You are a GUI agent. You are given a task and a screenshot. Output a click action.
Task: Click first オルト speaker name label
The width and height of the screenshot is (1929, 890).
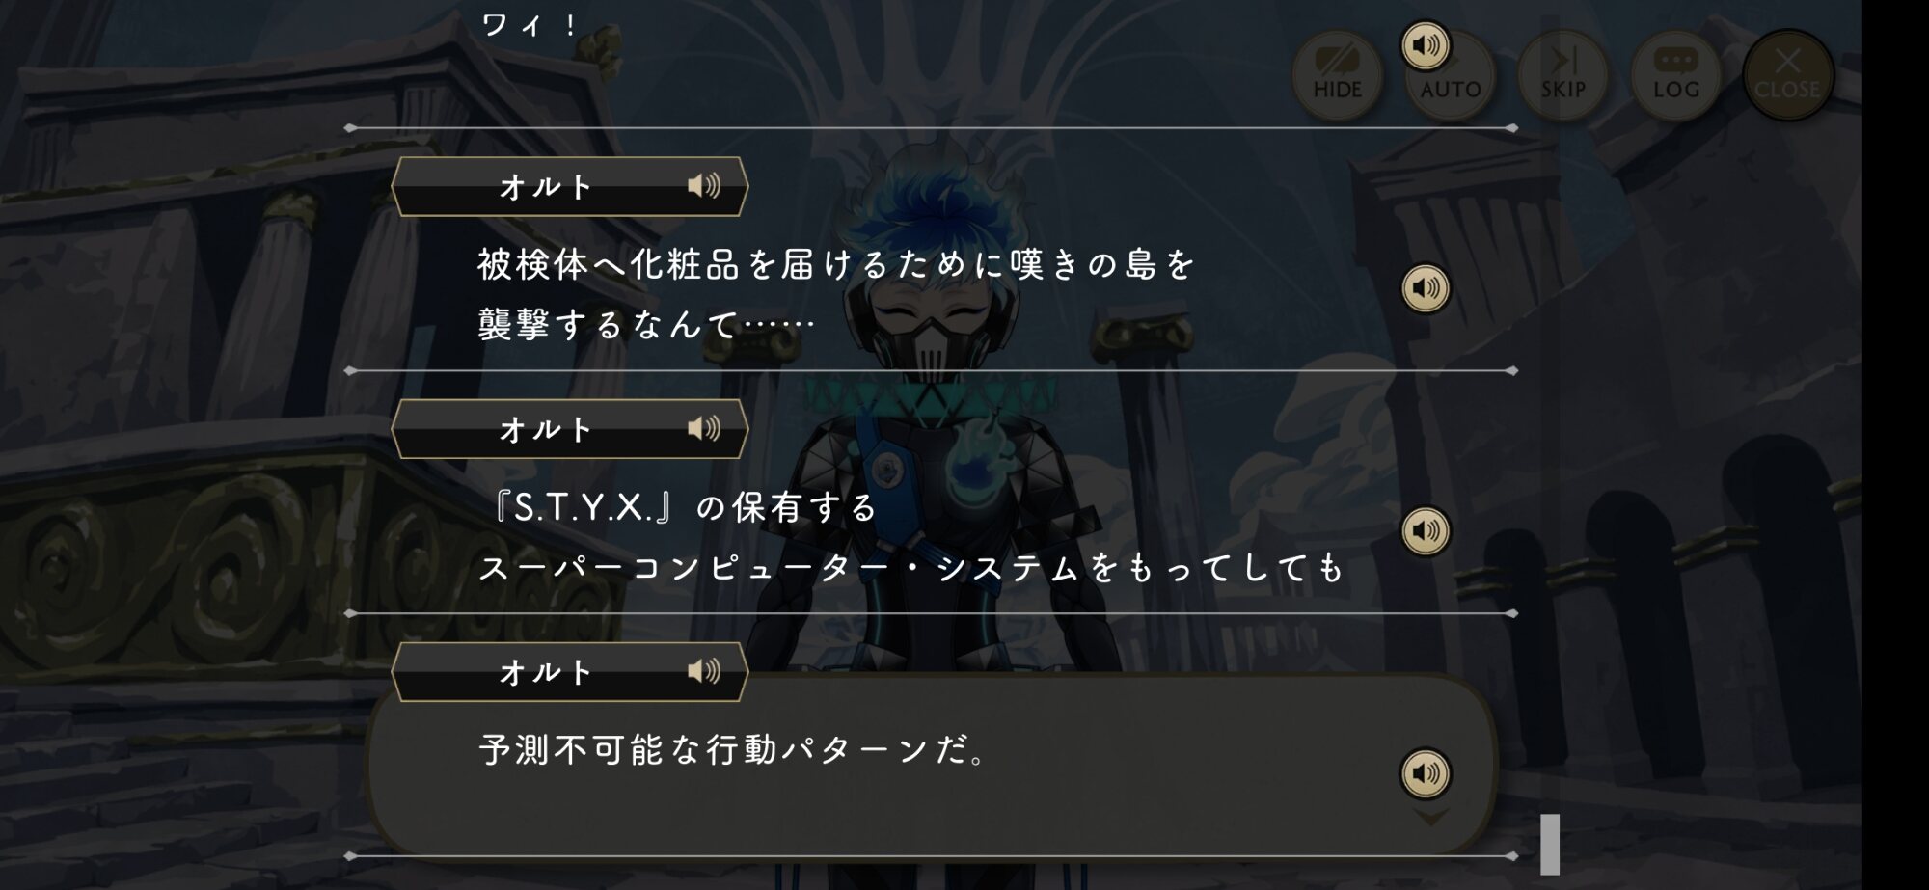[x=546, y=186]
